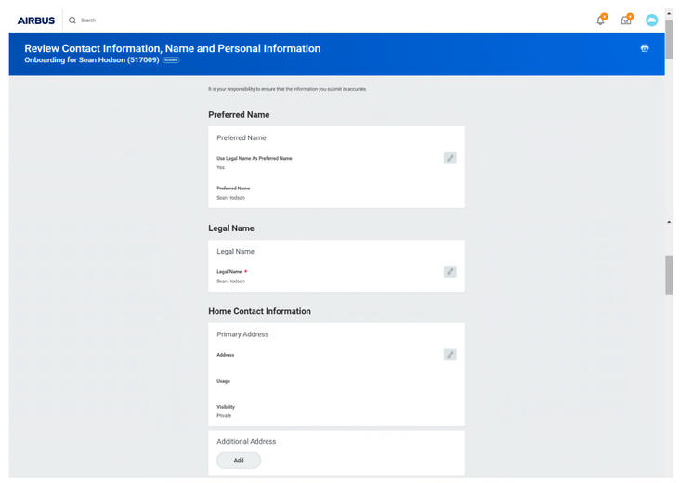Edit Preferred Name with the pencil icon
Screen dimensions: 680x483
(x=450, y=158)
